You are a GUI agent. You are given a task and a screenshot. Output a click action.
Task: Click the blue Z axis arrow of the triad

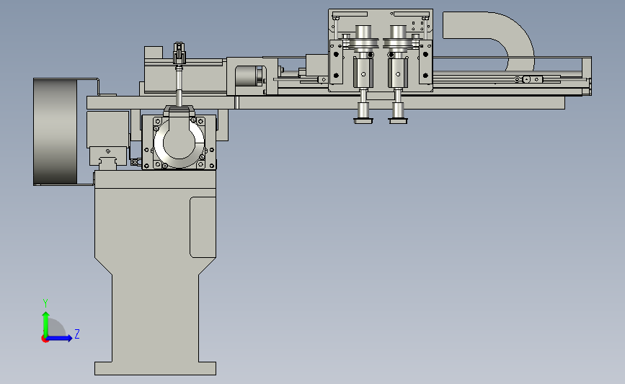[x=60, y=338]
